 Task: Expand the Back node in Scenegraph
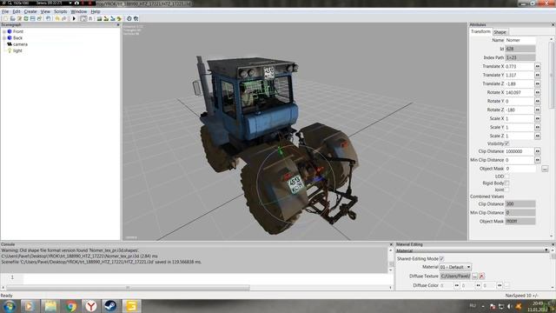click(x=3, y=37)
